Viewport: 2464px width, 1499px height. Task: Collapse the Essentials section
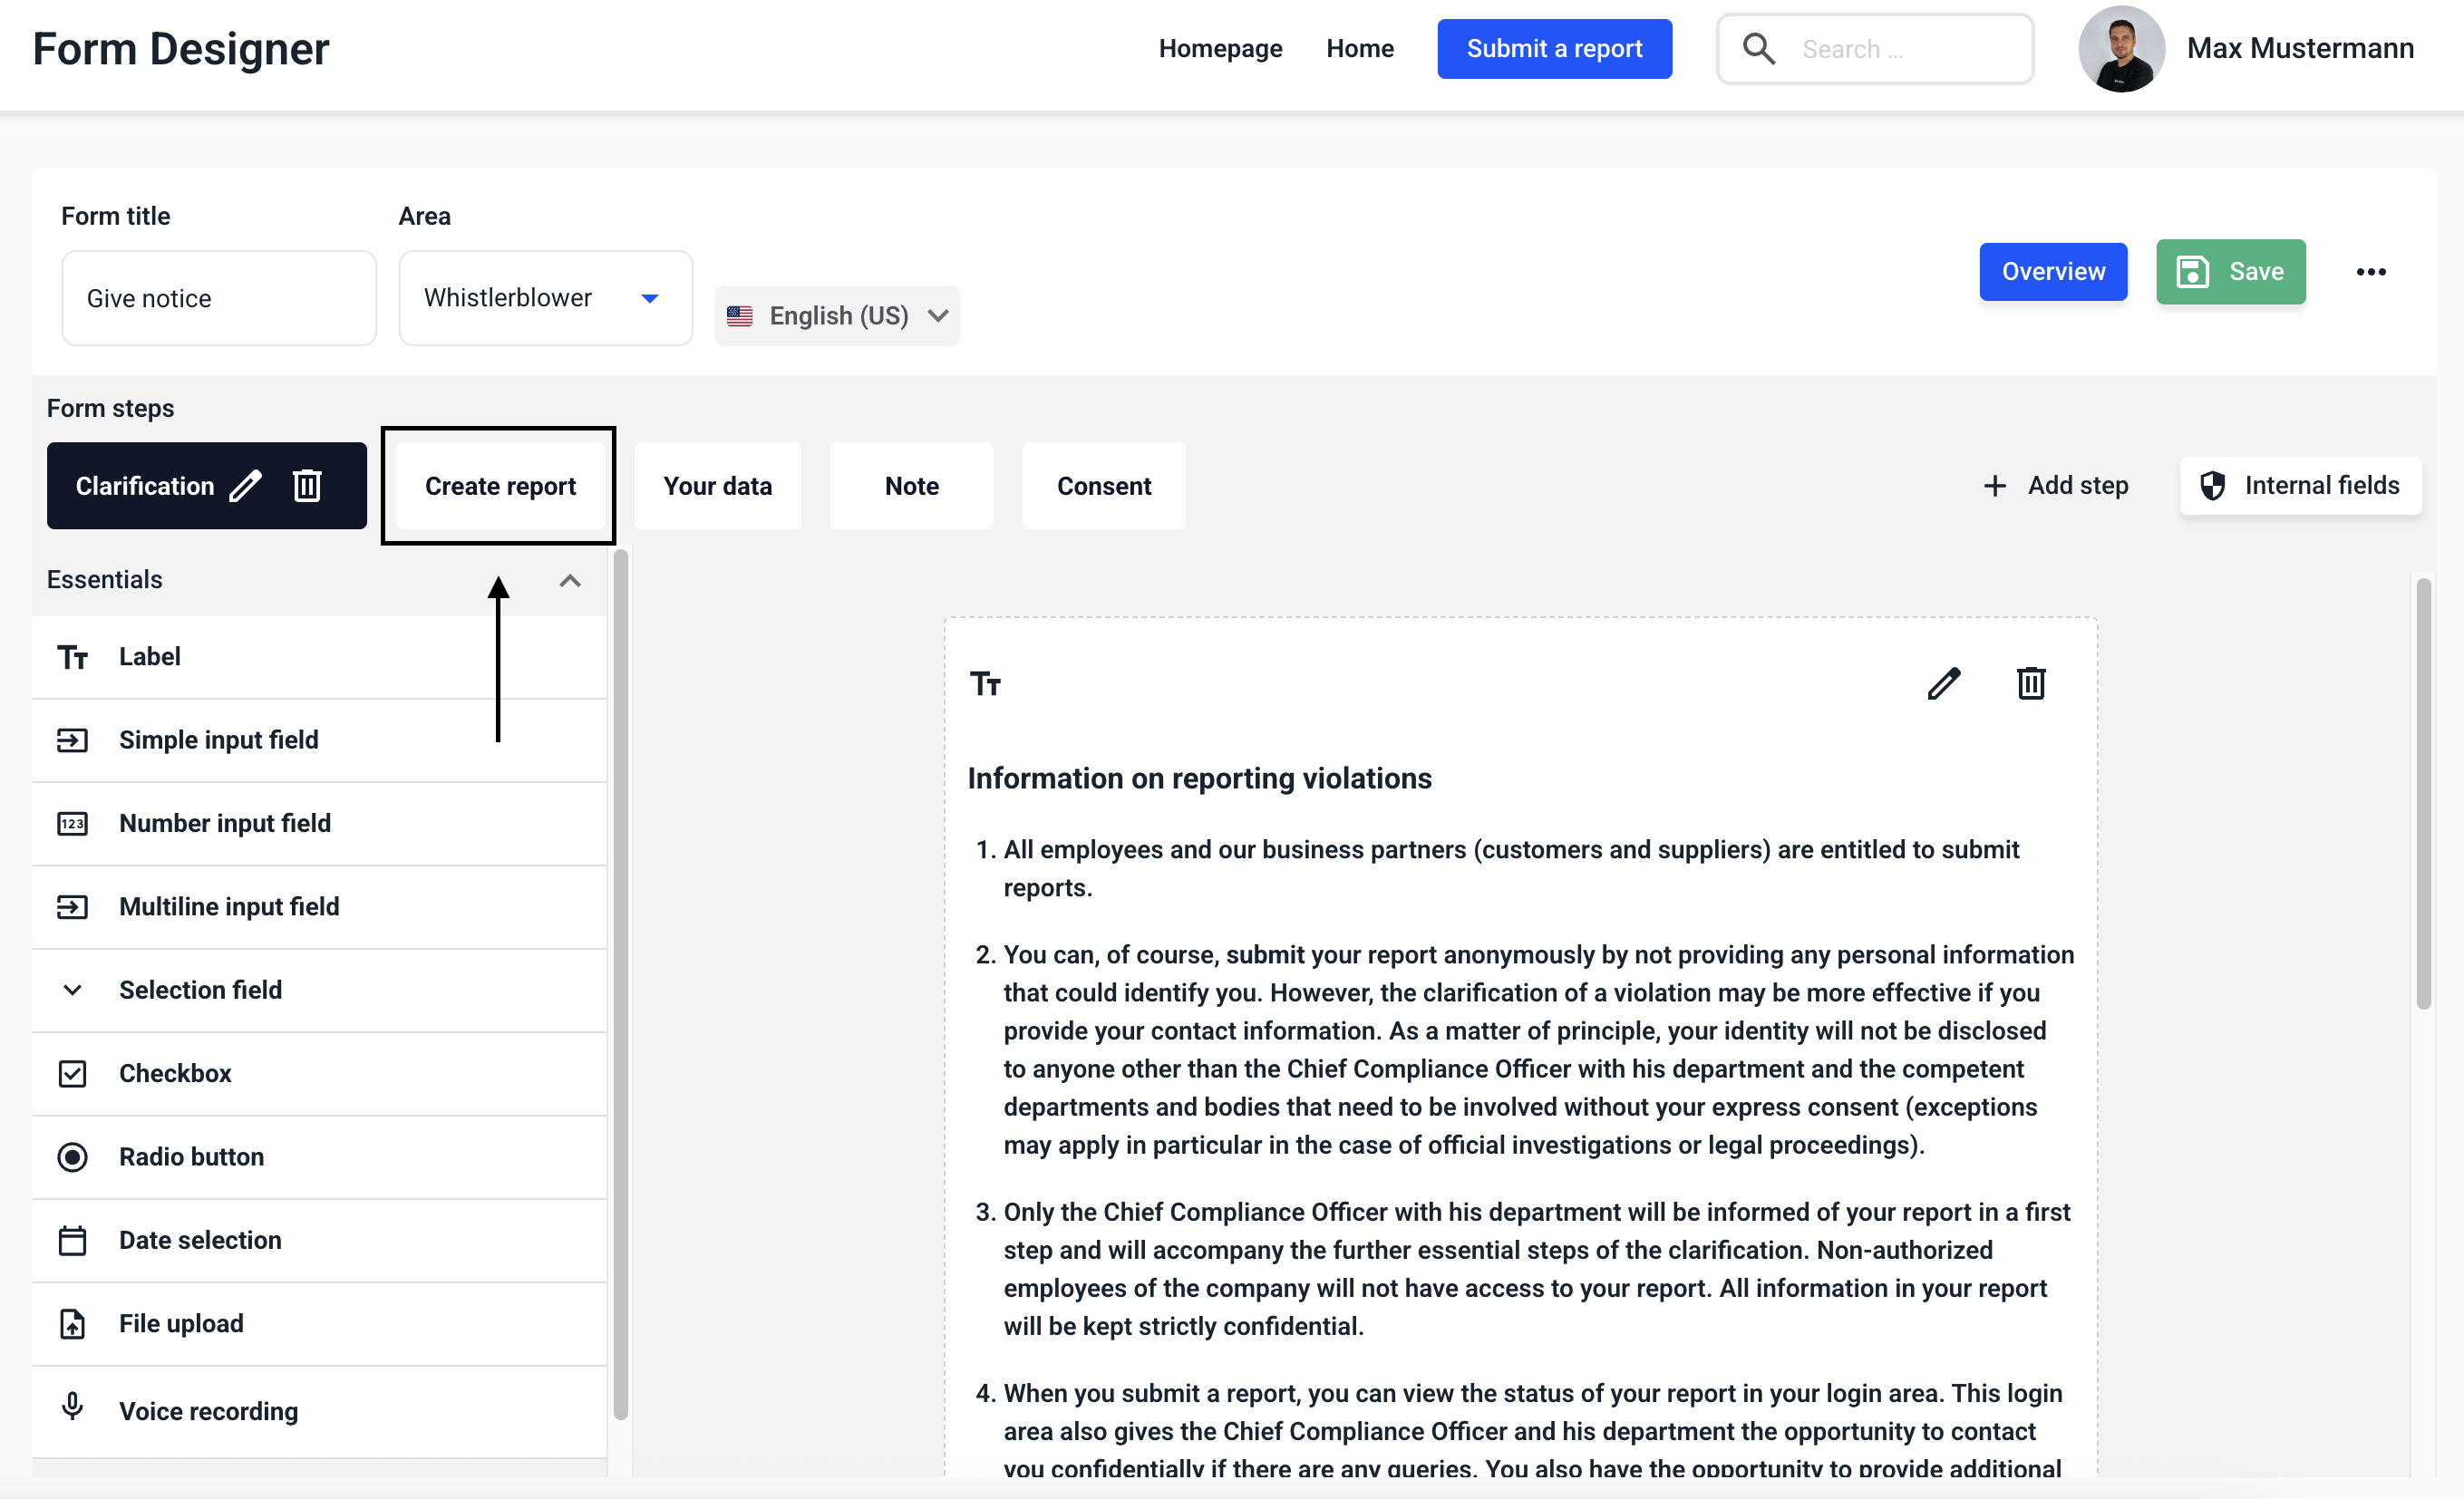pyautogui.click(x=570, y=580)
